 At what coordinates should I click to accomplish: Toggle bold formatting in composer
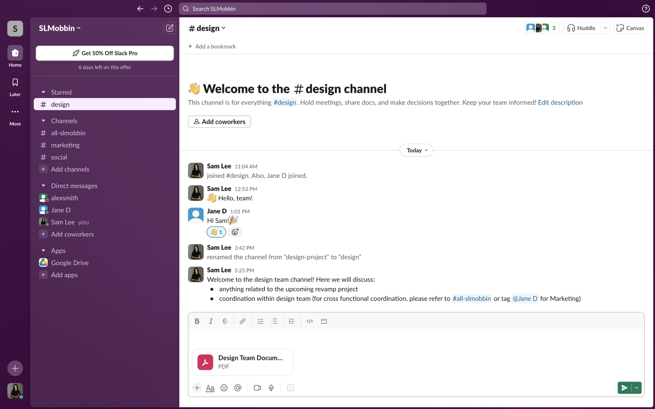point(197,321)
